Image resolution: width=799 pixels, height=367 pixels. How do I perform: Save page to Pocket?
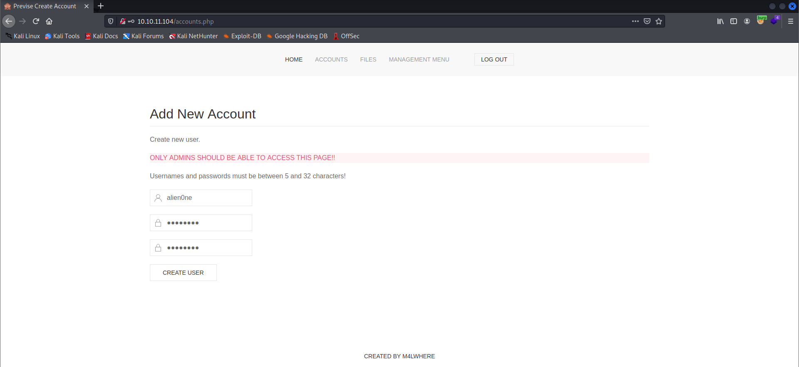[647, 21]
